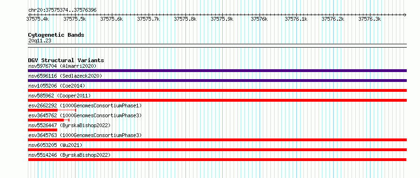Open the nsv5526447 (ByrskaBishop2022) variant label
This screenshot has height=178, width=420.
pos(69,125)
